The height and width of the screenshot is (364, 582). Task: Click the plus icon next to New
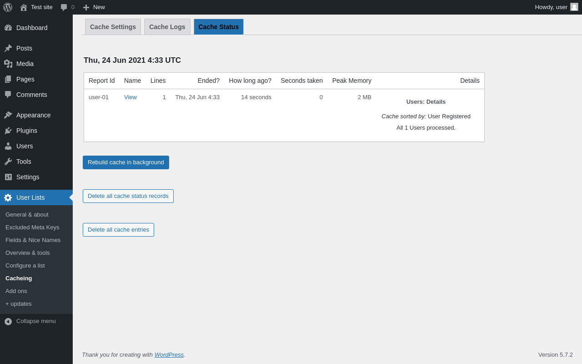point(86,7)
